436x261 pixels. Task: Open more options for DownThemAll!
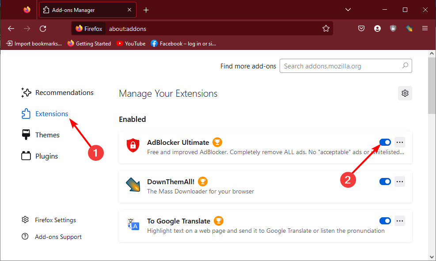(x=400, y=182)
